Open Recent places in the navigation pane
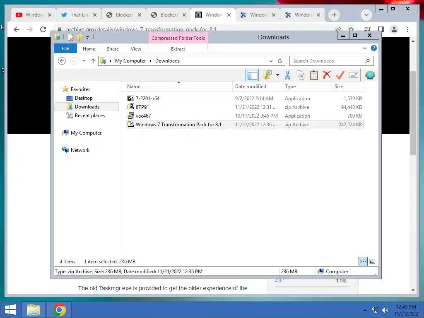This screenshot has width=424, height=318. coord(89,116)
